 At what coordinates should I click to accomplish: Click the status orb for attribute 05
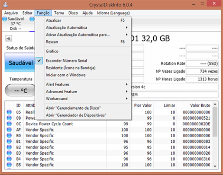click(x=9, y=112)
